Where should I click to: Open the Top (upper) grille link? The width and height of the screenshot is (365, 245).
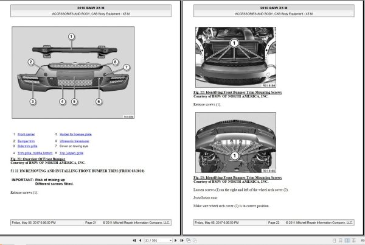click(71, 153)
